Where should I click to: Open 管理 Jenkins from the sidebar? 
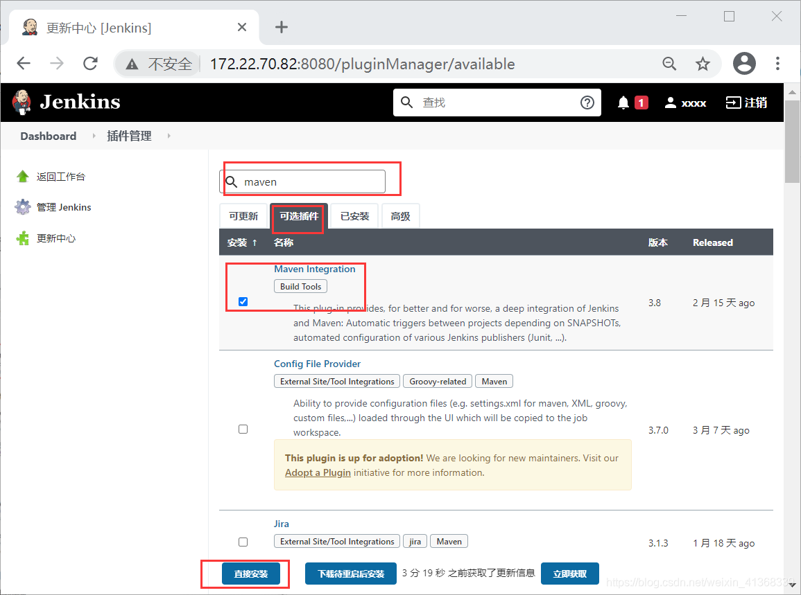(64, 207)
